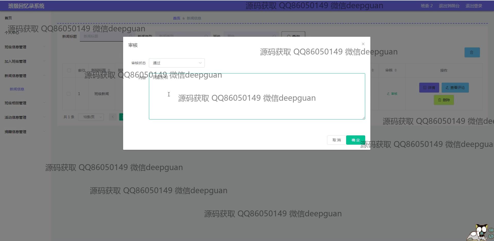Confirm the review with the 确定 button
The width and height of the screenshot is (494, 241).
pyautogui.click(x=355, y=140)
